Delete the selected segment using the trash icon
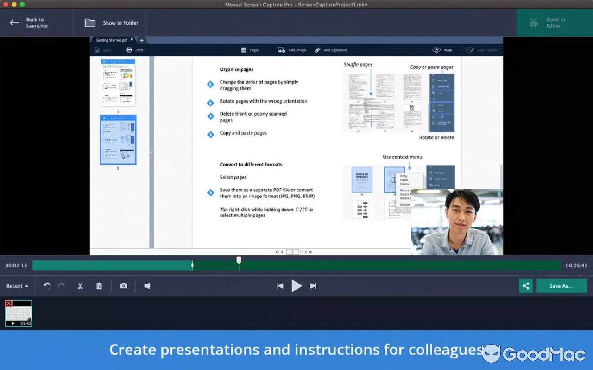 (x=99, y=285)
